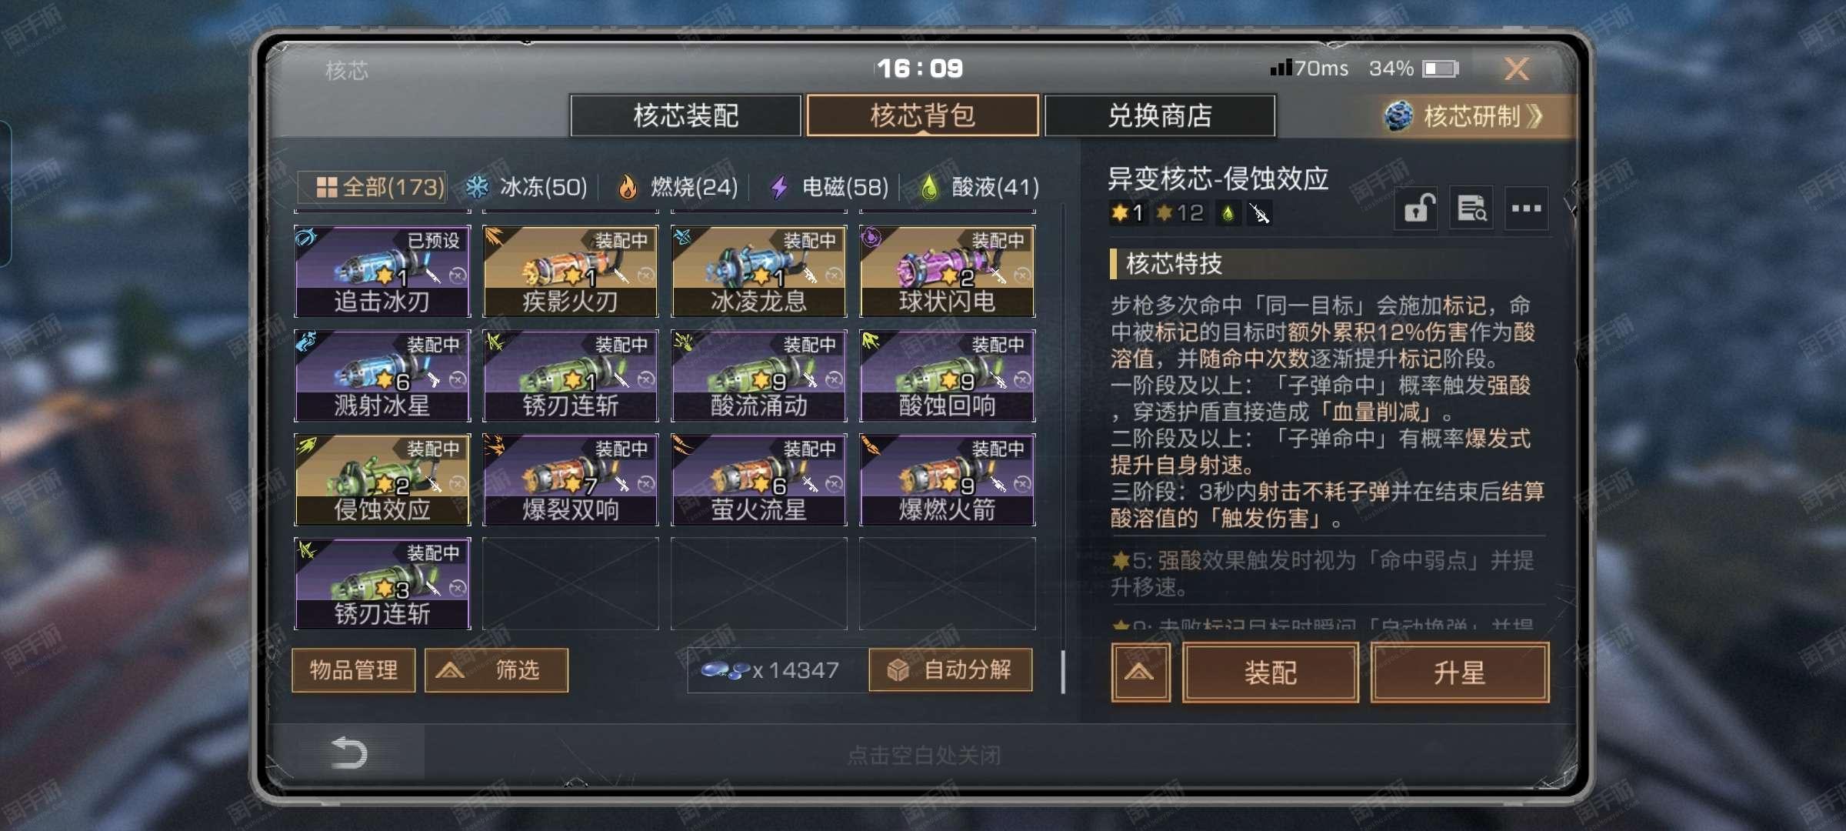Click the core list scrollbar

(1063, 672)
